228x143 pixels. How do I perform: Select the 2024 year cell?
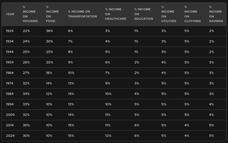pos(10,135)
